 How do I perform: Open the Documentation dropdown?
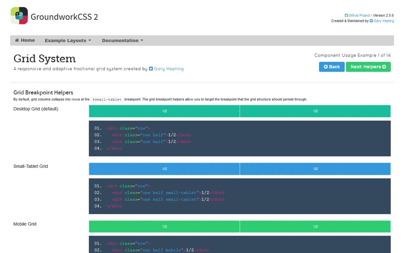coord(120,40)
